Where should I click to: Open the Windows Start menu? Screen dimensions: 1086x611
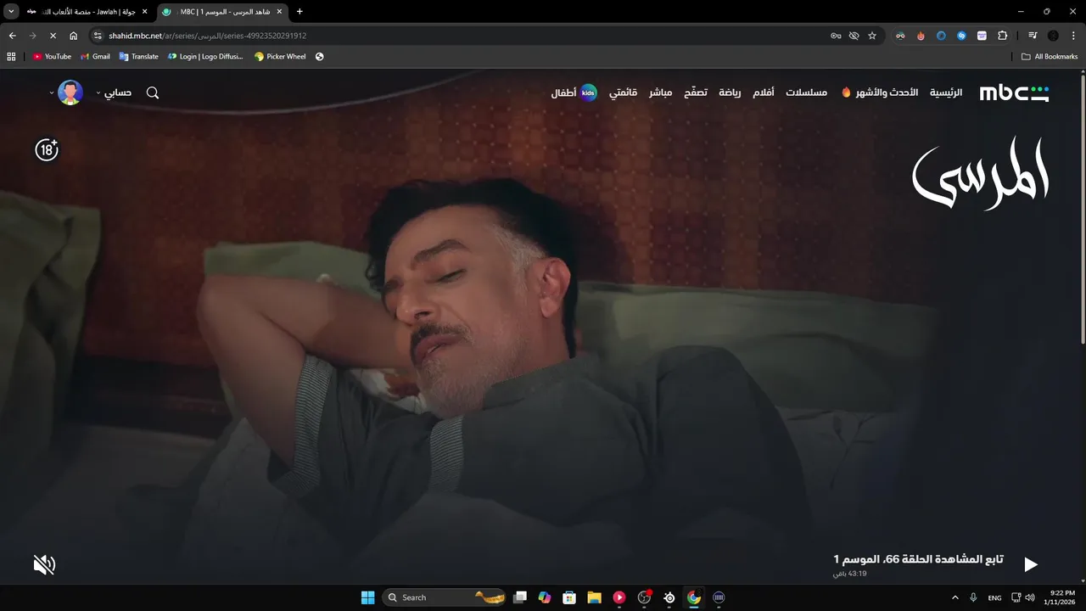coord(367,597)
